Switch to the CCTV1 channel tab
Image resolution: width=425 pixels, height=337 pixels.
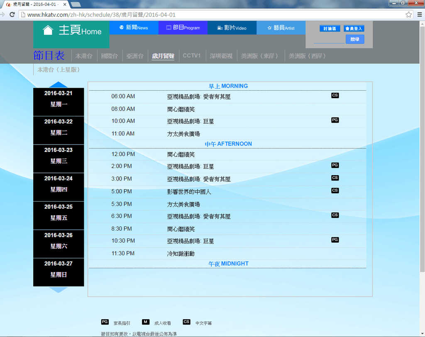pyautogui.click(x=192, y=55)
